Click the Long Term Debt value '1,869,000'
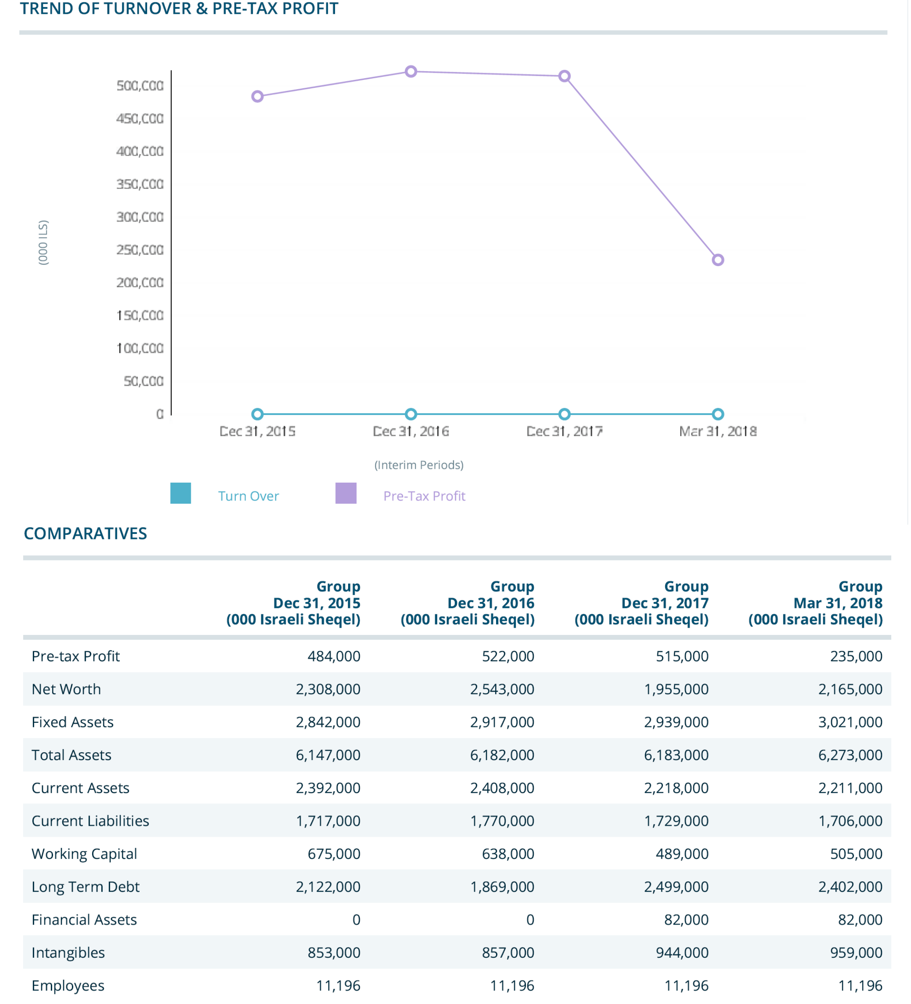This screenshot has width=911, height=1004. (x=502, y=887)
